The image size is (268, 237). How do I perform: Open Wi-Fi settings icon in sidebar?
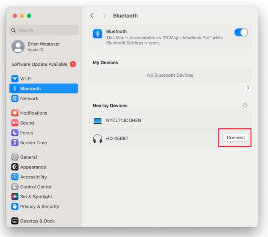(15, 79)
